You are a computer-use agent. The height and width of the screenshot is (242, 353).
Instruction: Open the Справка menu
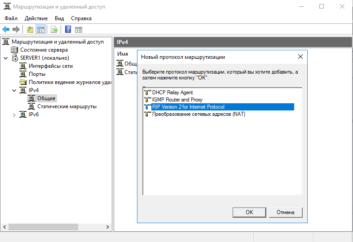(x=81, y=18)
